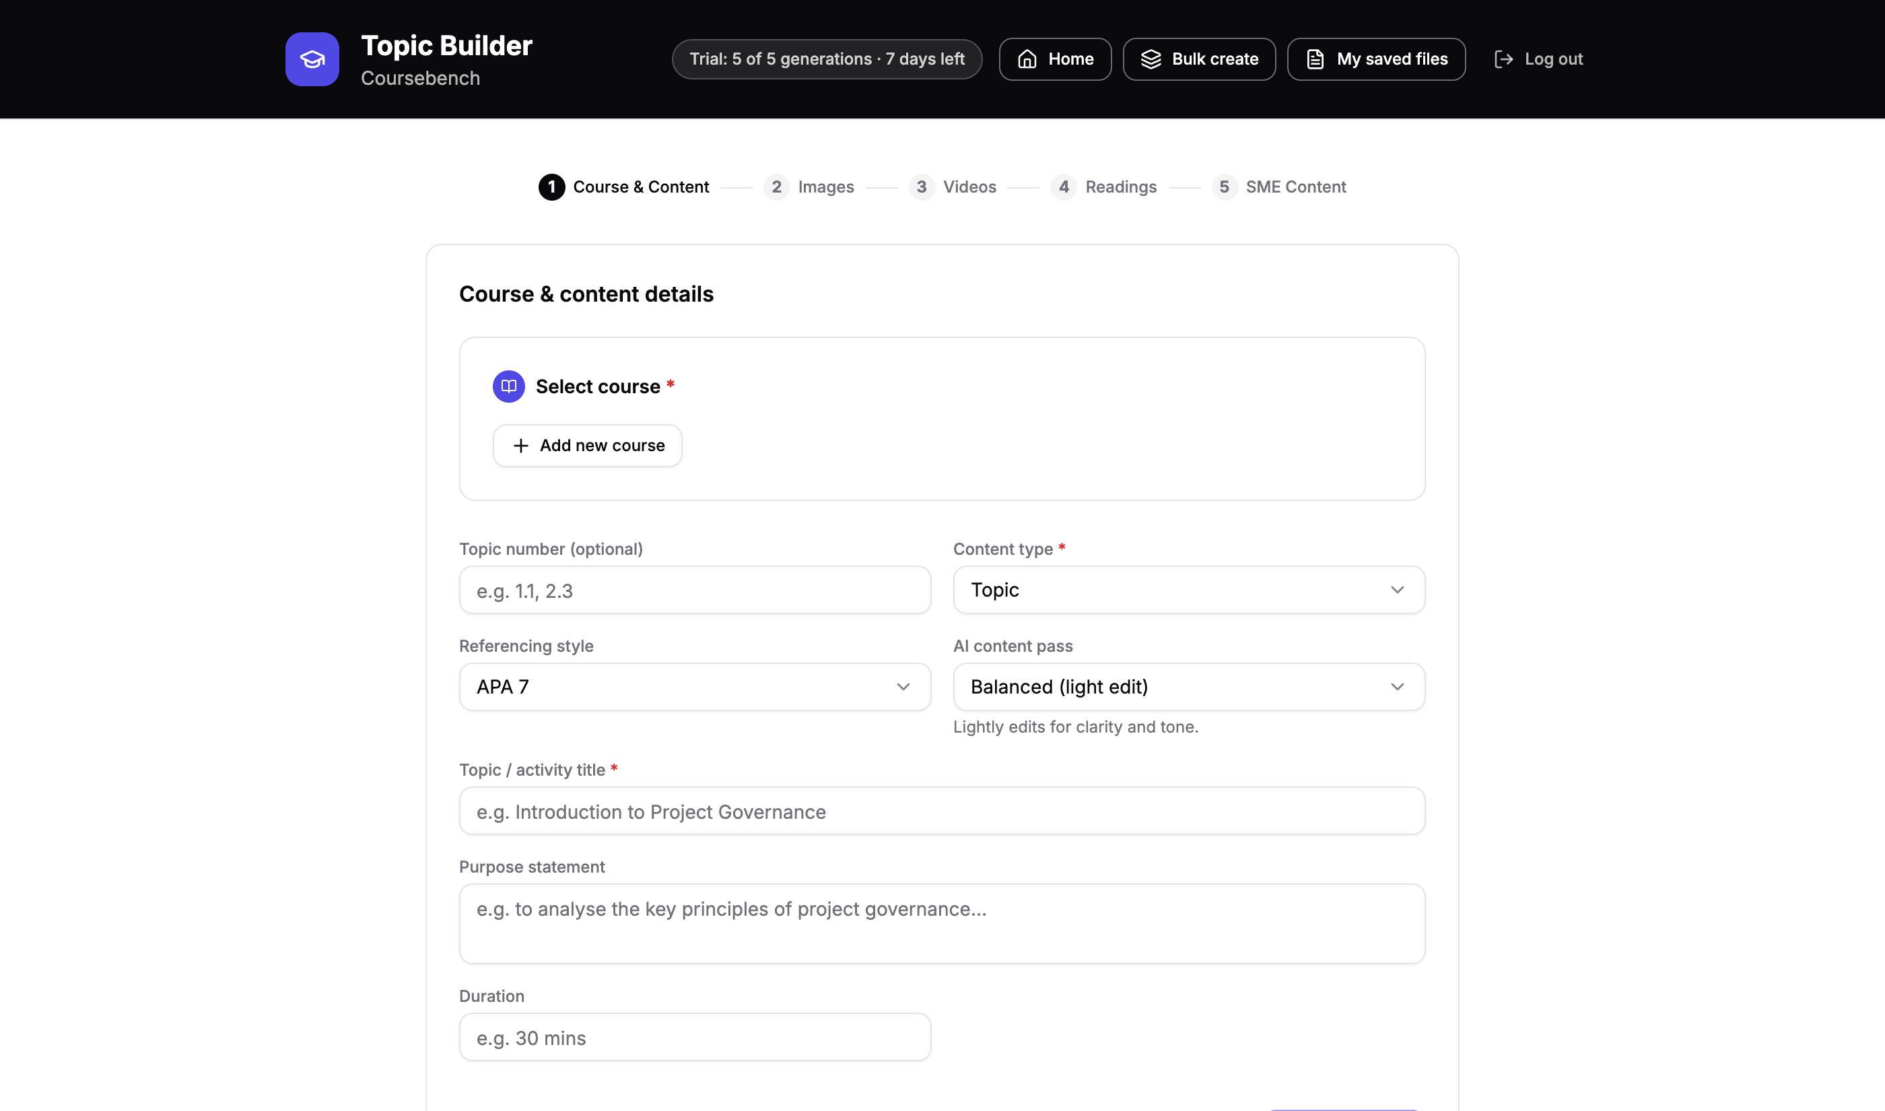Click the book icon beside Select course
Viewport: 1885px width, 1111px height.
tap(508, 386)
